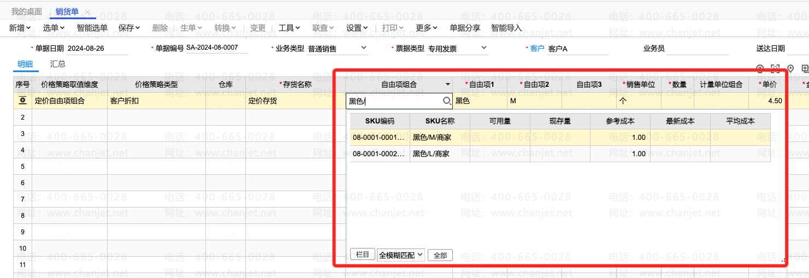809x278 pixels.
Task: Click the 栏目 button in the popup
Action: tap(362, 255)
